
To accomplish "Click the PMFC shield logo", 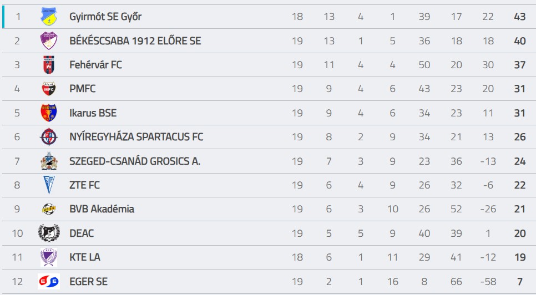I will 49,89.
